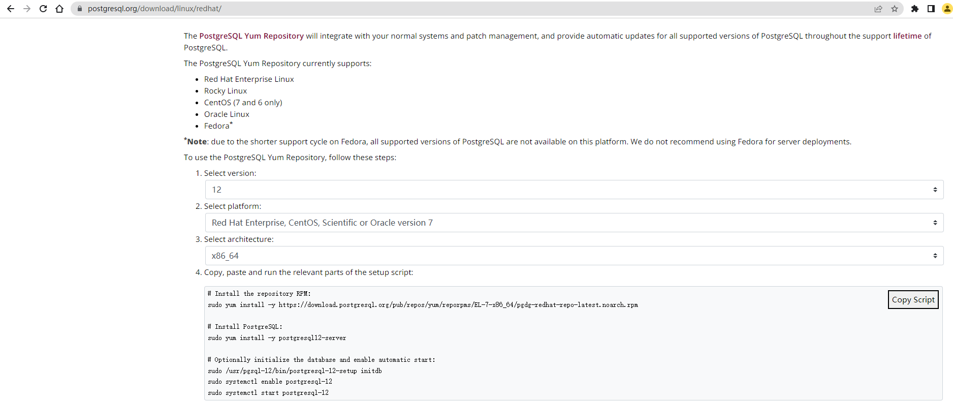The image size is (953, 402).
Task: Click the 'Red Hat Enterprise Linux' list item
Action: (x=249, y=79)
